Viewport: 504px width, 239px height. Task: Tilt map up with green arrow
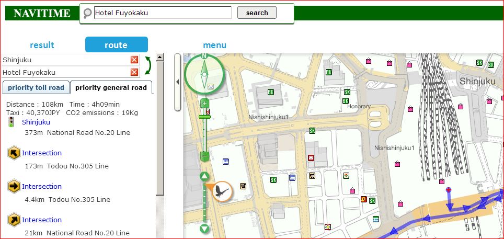click(205, 177)
